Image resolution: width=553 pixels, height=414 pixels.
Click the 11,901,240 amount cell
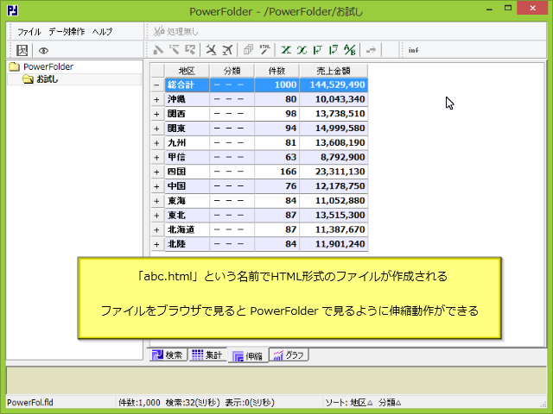[x=334, y=243]
